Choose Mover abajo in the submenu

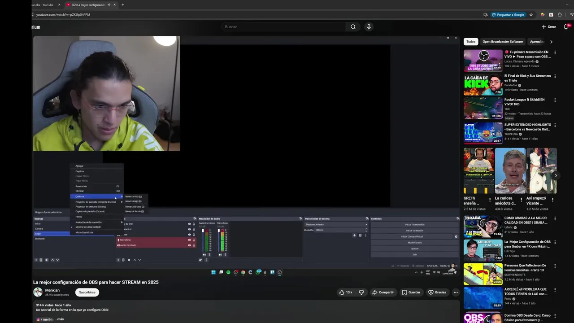[134, 201]
